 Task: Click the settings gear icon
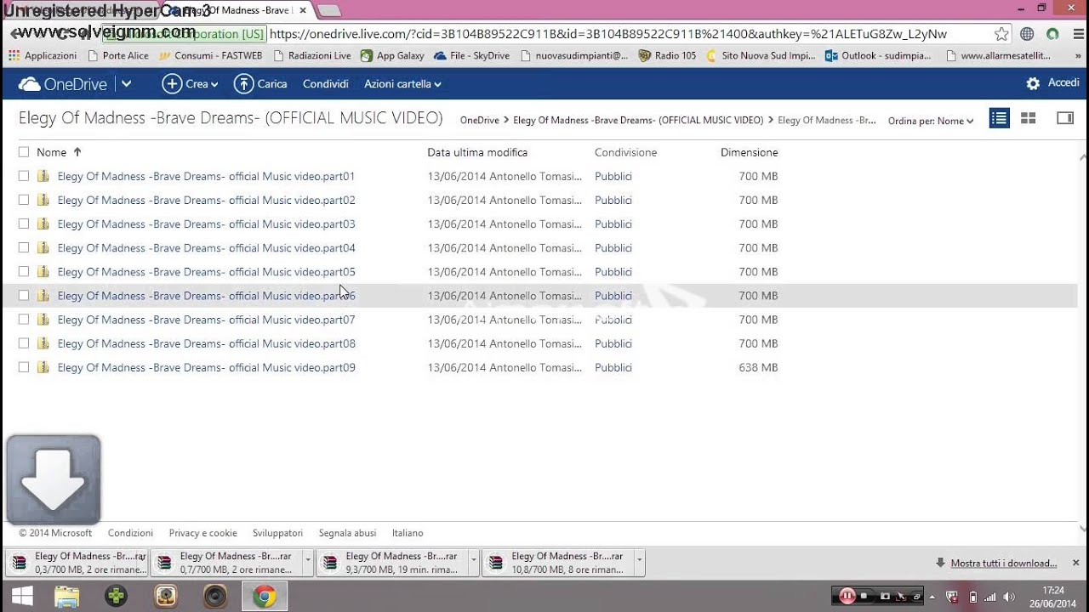tap(1033, 83)
